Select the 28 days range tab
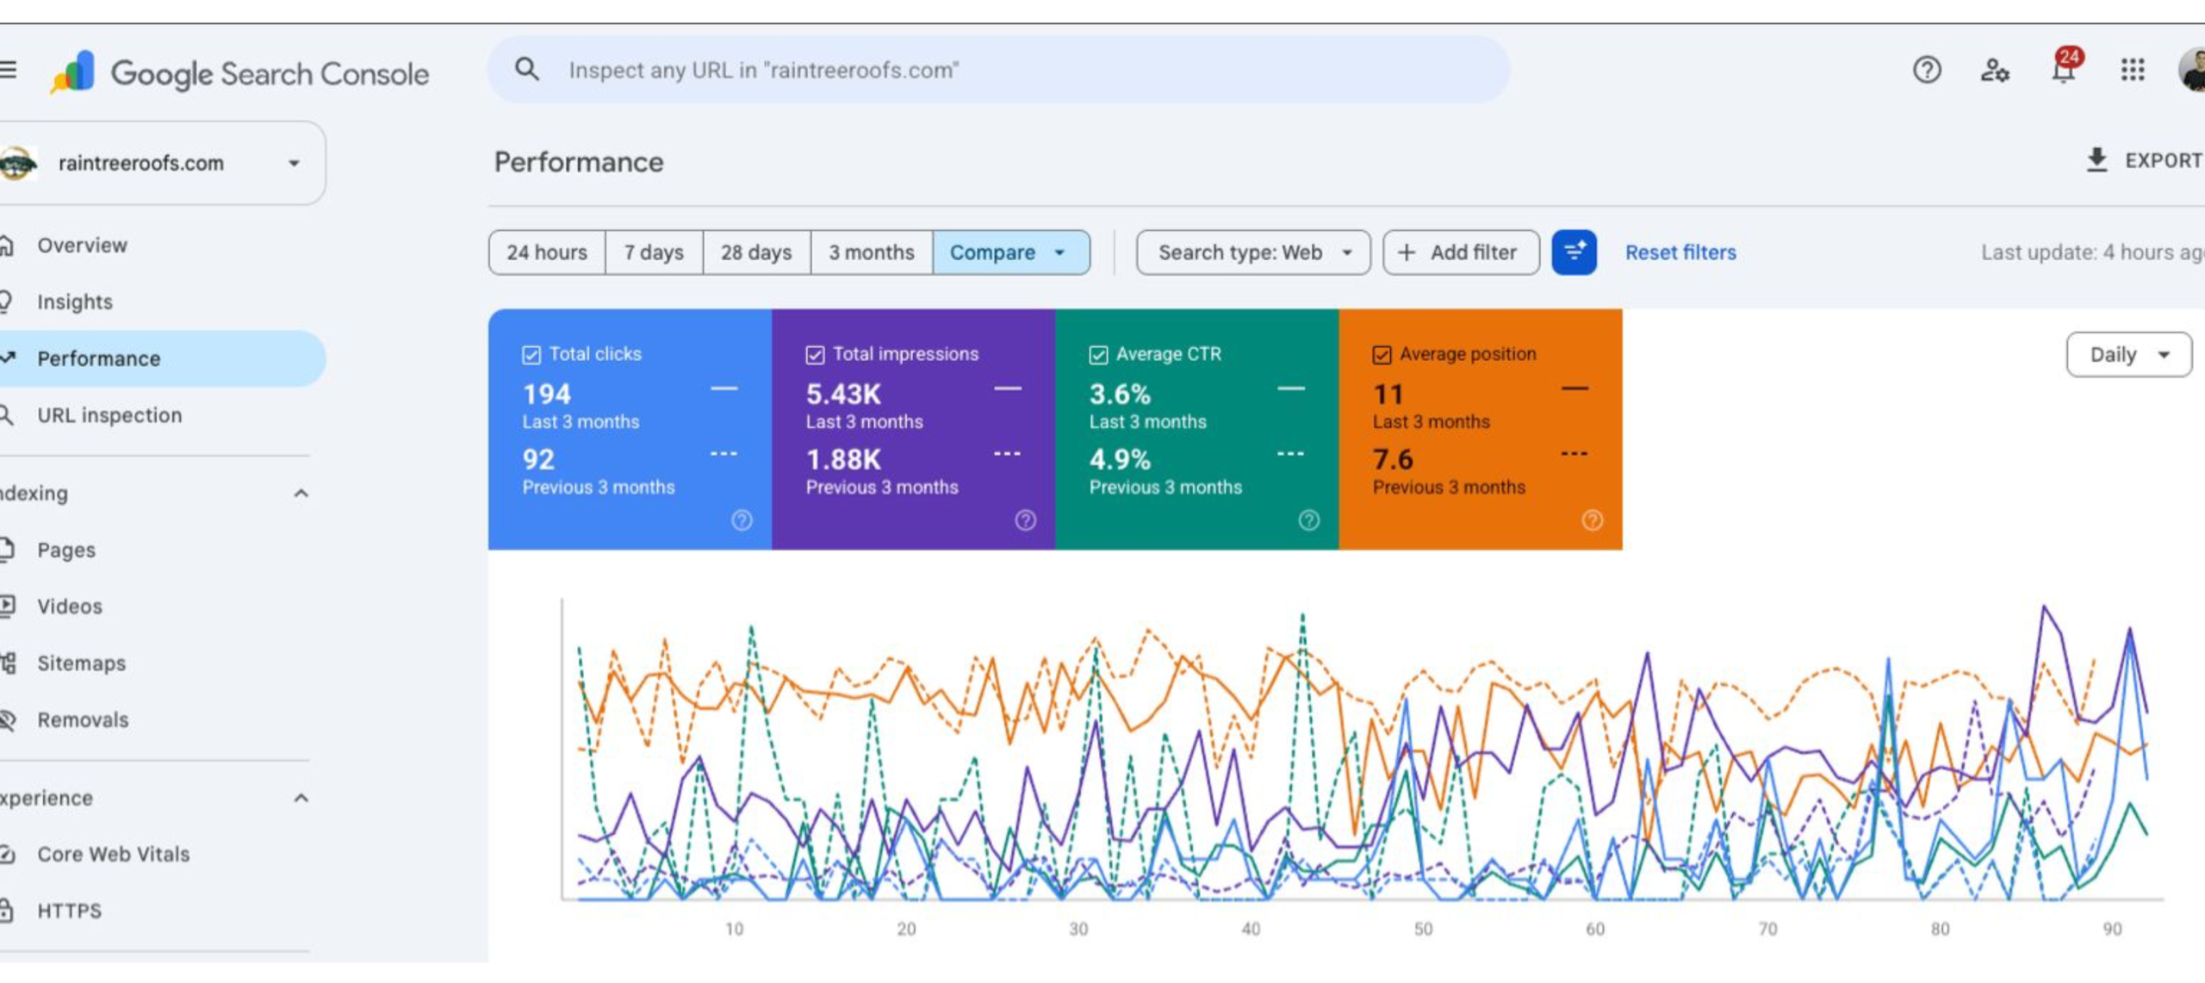 [756, 252]
